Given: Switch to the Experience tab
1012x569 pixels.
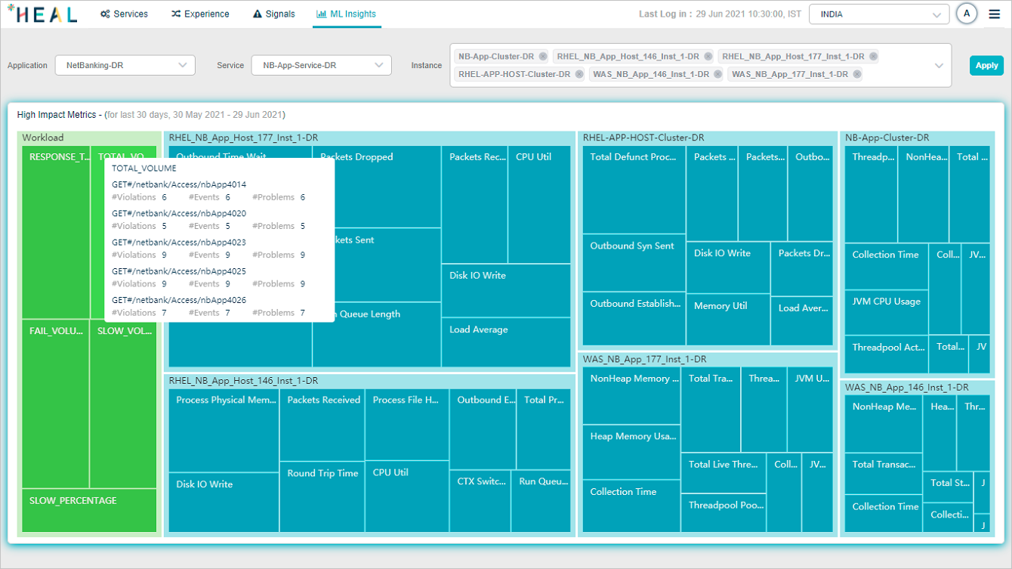Looking at the screenshot, I should tap(200, 14).
